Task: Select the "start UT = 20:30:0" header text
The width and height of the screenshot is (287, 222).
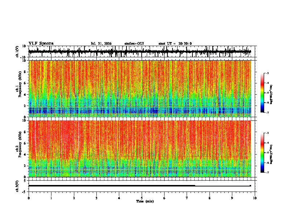Action: coord(175,44)
